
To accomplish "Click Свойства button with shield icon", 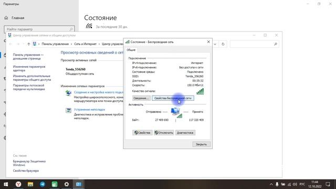I will pos(142,133).
